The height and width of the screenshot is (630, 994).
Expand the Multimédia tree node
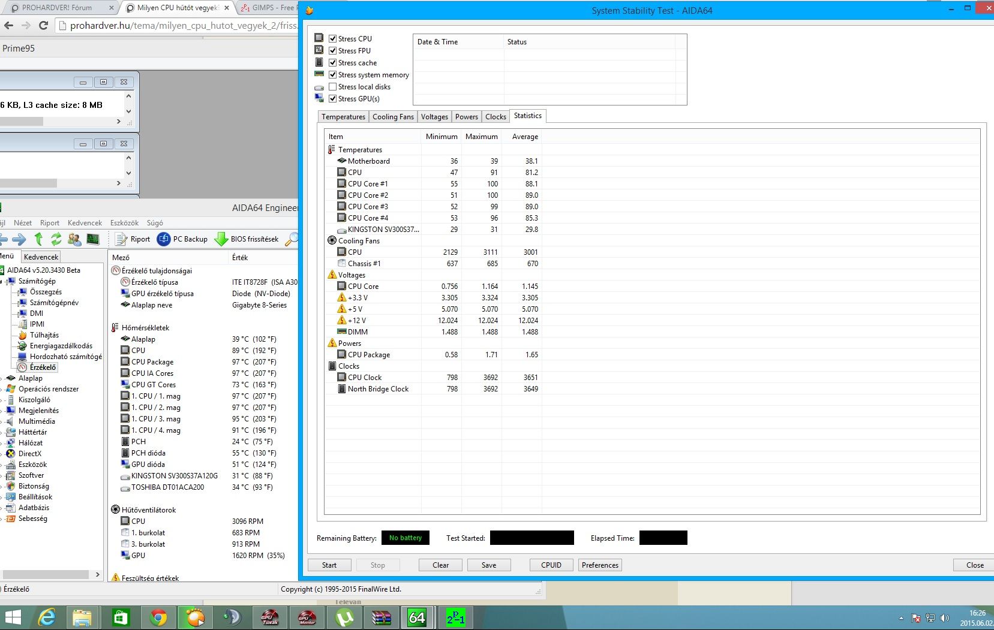pyautogui.click(x=2, y=421)
